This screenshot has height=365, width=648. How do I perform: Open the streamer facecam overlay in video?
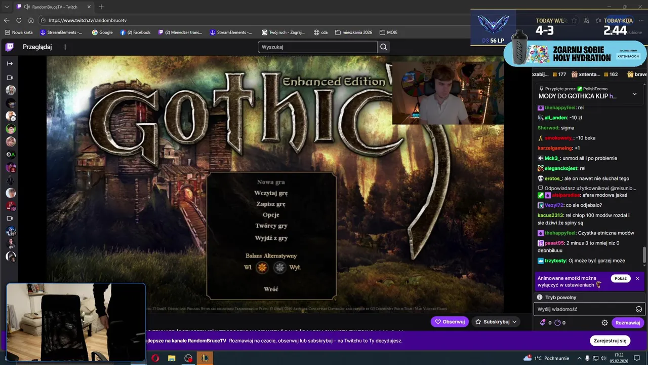pos(448,93)
